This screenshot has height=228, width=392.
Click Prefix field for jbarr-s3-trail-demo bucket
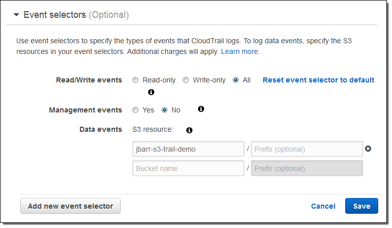[x=306, y=149]
